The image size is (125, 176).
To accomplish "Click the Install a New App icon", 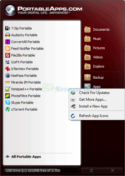I will coord(73,106).
